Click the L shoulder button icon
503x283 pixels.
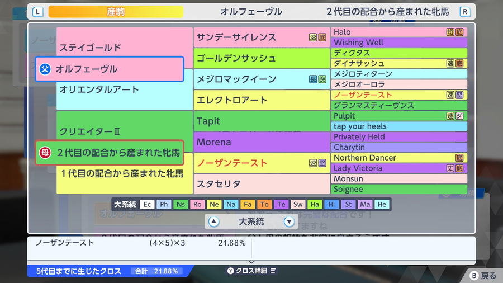click(38, 12)
